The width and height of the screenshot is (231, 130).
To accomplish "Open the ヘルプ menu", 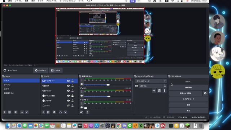I will click(x=89, y=1).
